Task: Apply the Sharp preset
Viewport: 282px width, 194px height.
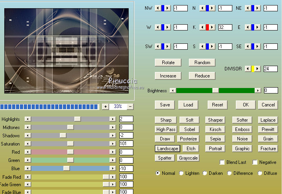Action: pyautogui.click(x=166, y=120)
